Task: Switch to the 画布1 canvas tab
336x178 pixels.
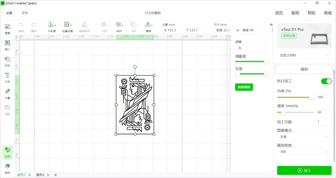Action: click(22, 175)
